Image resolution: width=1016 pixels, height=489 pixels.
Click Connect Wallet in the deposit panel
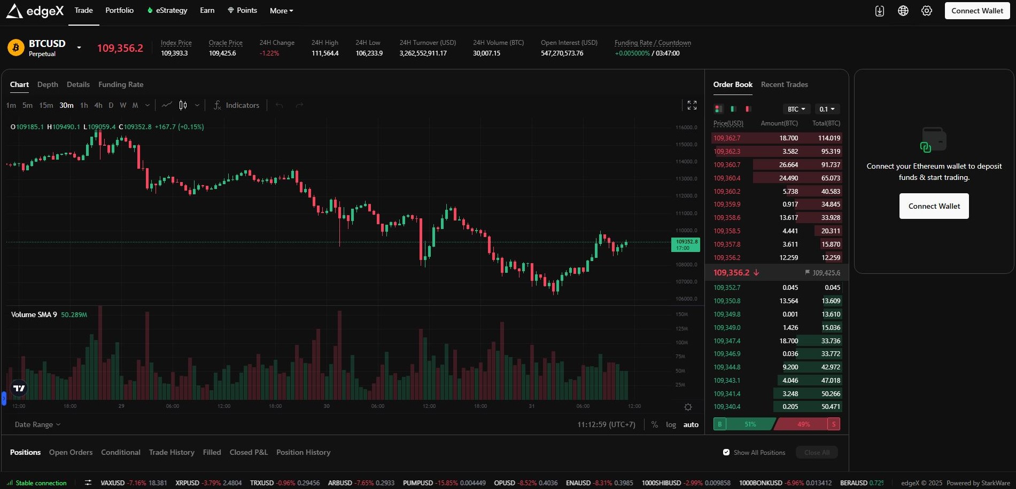pyautogui.click(x=934, y=206)
